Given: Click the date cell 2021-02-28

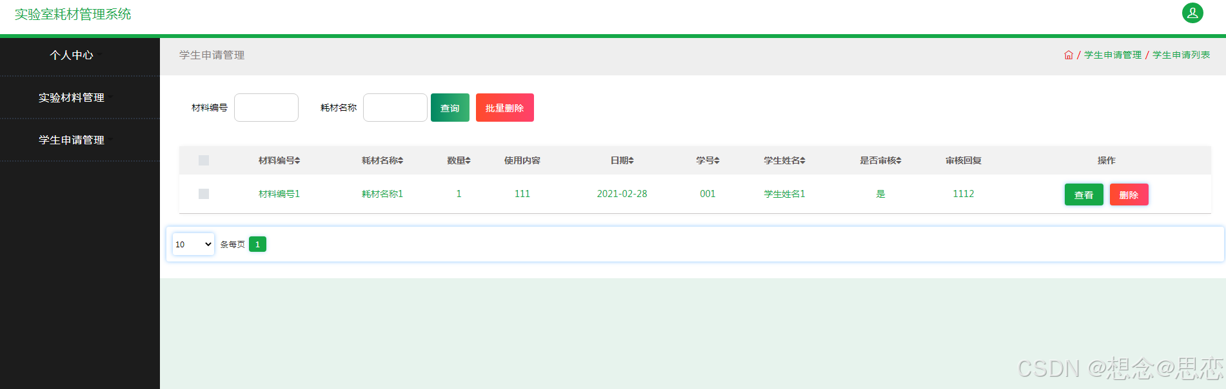Looking at the screenshot, I should click(x=622, y=194).
